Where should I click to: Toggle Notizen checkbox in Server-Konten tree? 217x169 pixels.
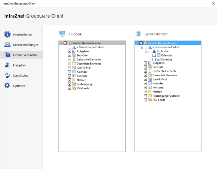(145, 92)
